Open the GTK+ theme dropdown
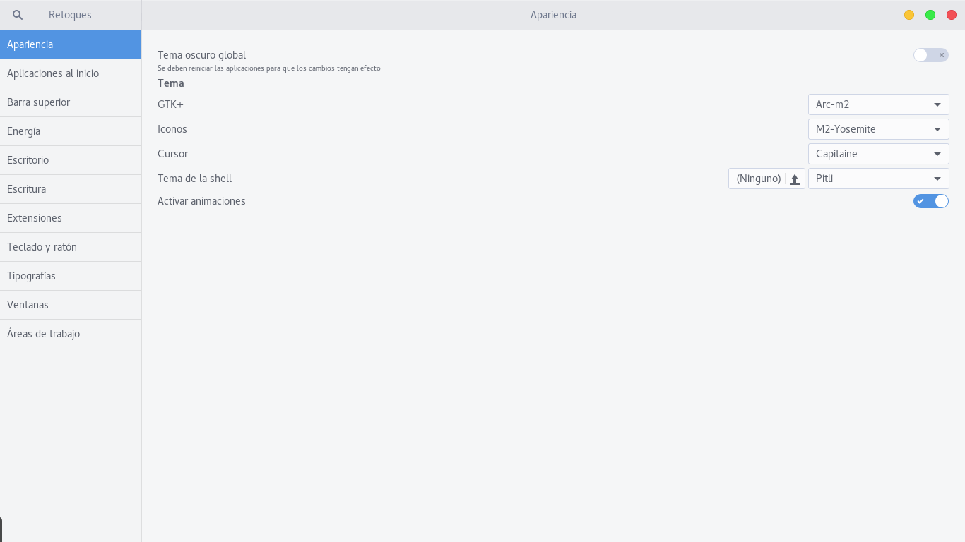 click(878, 104)
